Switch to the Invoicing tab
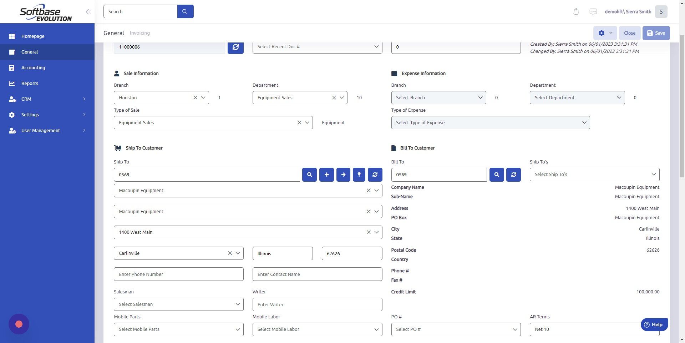The height and width of the screenshot is (343, 685). click(x=139, y=33)
